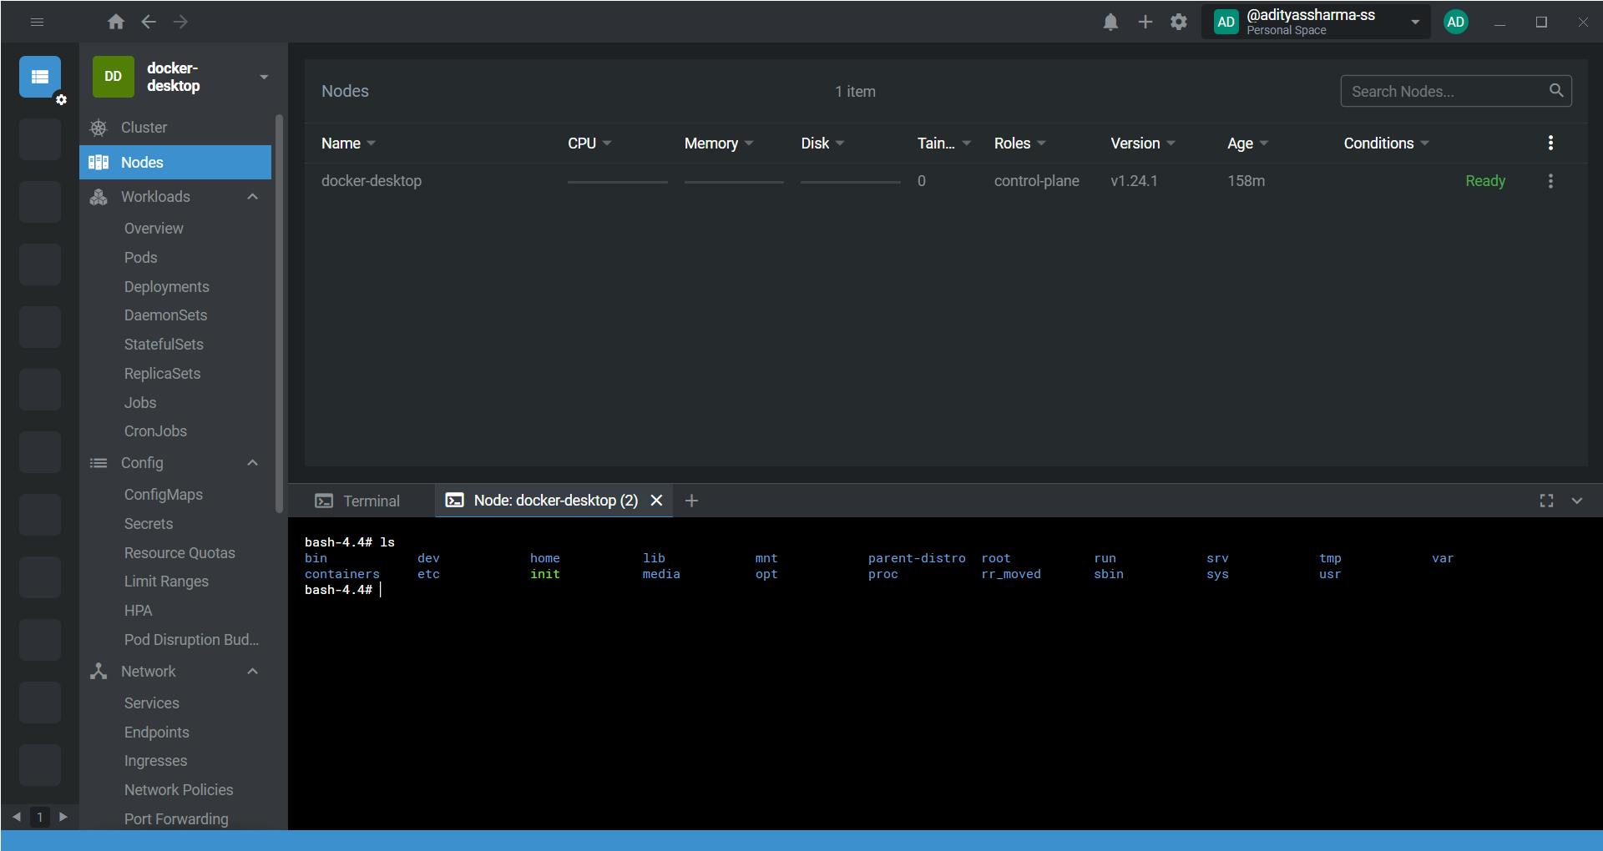Open HPA in the sidebar
The image size is (1603, 851).
tap(138, 611)
